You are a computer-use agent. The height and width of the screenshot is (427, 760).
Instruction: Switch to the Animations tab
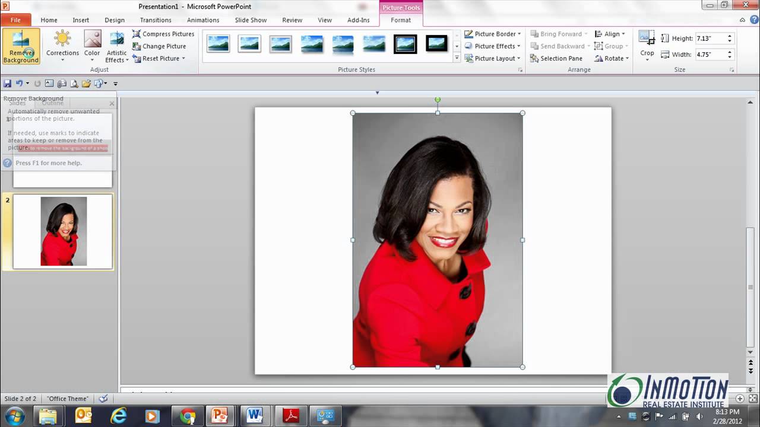click(x=203, y=20)
